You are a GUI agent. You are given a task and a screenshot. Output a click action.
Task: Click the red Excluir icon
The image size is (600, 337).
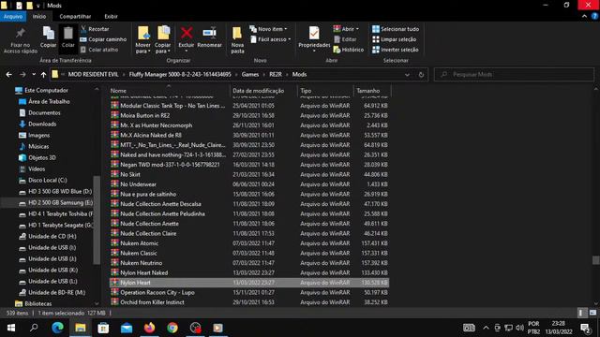click(187, 33)
